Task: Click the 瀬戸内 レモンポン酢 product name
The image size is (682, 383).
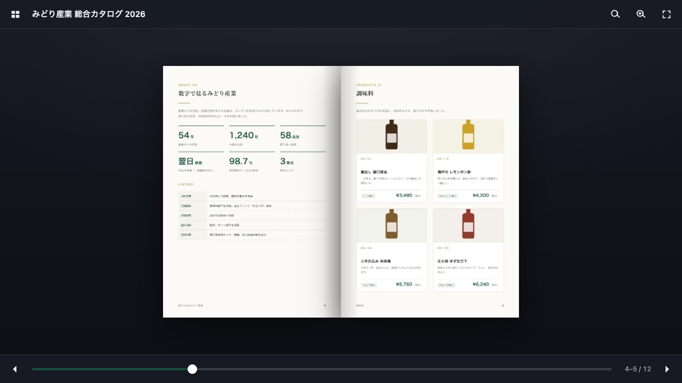Action: click(454, 172)
